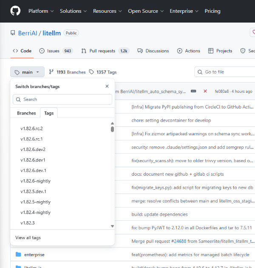Click the Pull requests merge icon
This screenshot has height=268, width=255.
coord(84,51)
